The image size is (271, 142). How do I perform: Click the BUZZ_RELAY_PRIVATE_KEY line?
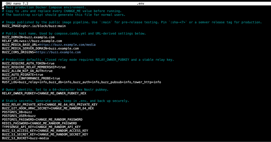[50, 105]
